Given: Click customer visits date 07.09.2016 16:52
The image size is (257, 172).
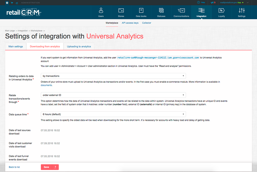Looking at the screenshot, I should (50, 143).
